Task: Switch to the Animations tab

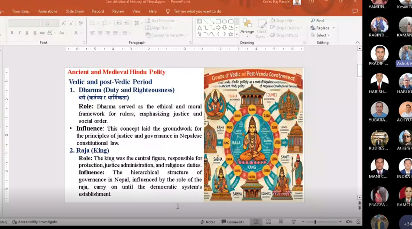Action: (47, 11)
